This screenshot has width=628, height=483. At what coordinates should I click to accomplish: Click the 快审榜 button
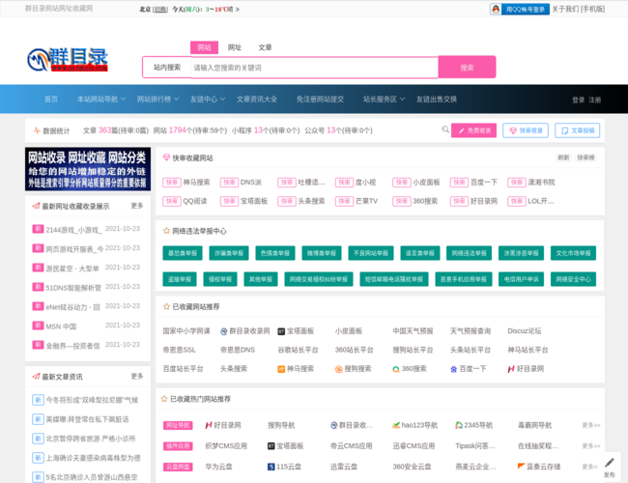point(585,157)
